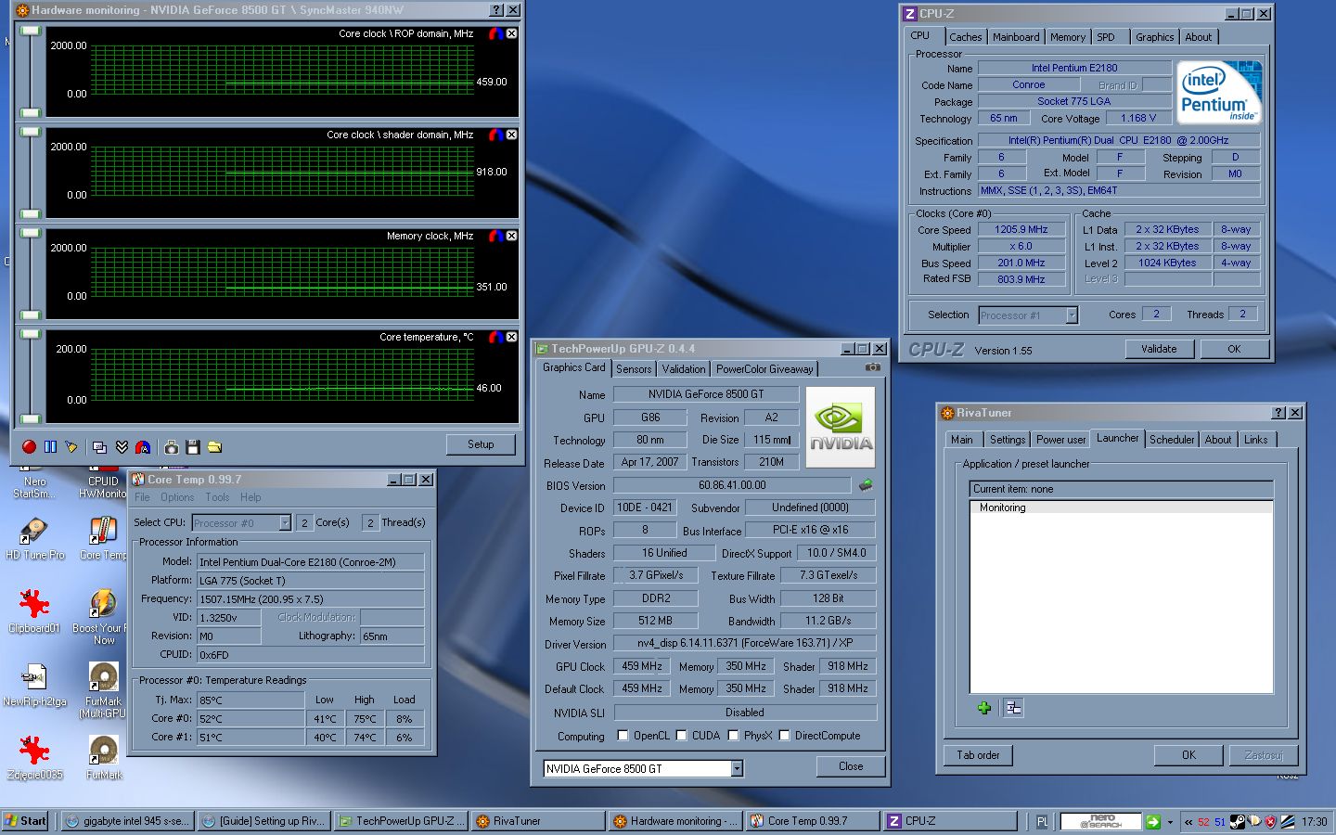
Task: Open Tools menu in Core Temp
Action: (x=217, y=497)
